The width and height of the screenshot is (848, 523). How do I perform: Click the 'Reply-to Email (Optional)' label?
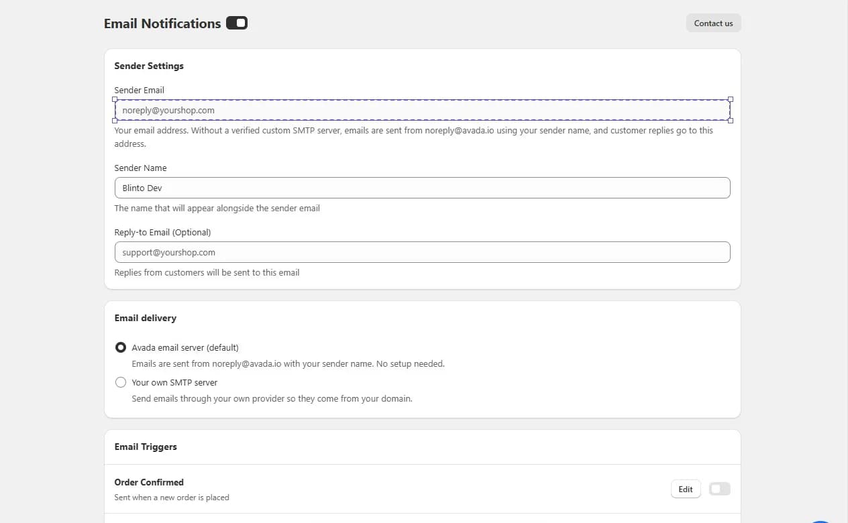coord(162,232)
